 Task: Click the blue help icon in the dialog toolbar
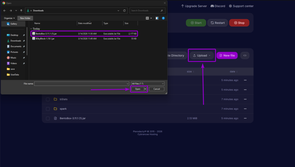click(163, 18)
